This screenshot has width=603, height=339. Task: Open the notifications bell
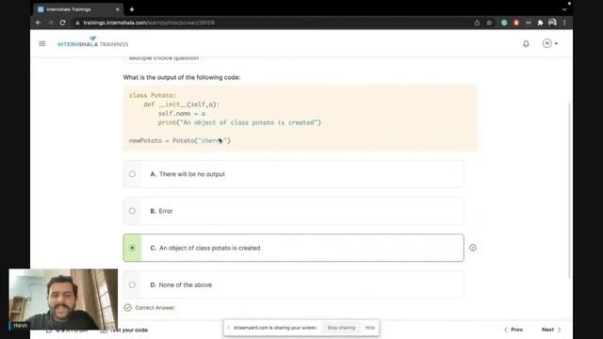[x=526, y=44]
